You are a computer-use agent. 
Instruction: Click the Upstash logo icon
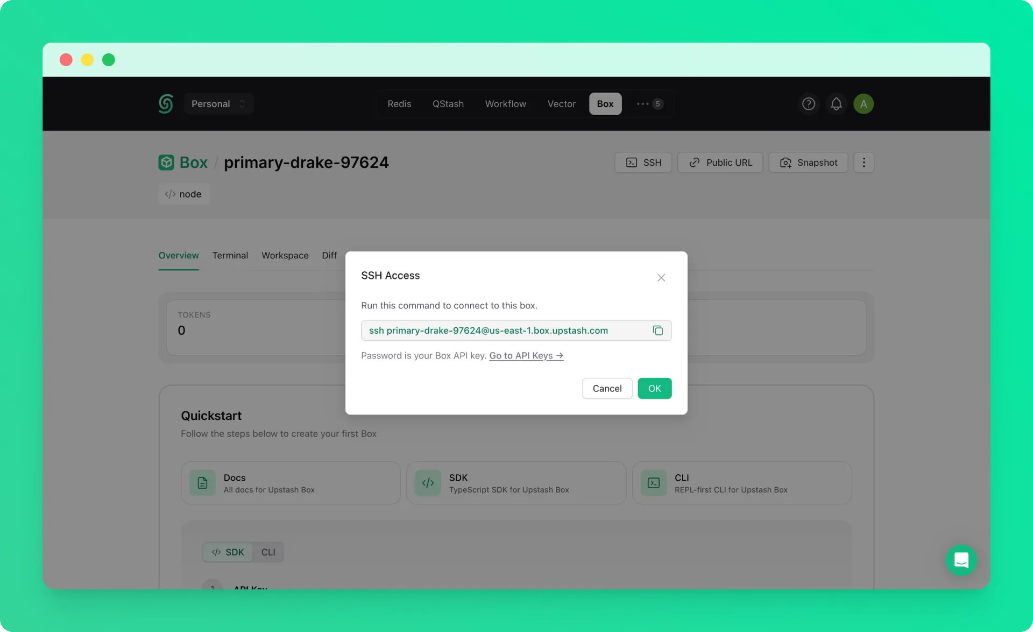coord(166,104)
